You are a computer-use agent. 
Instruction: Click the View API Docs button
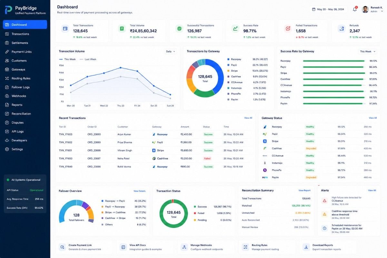click(145, 247)
